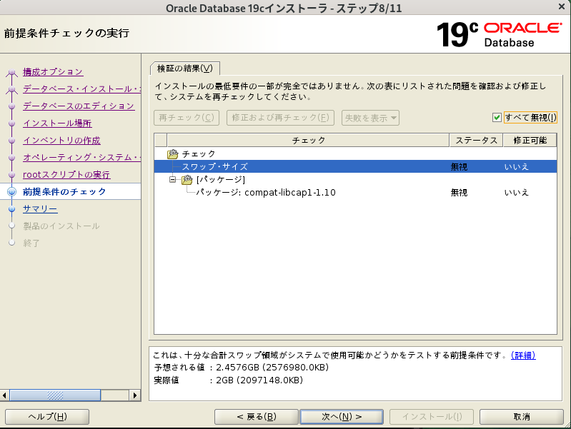This screenshot has width=571, height=429.
Task: Click the sidebar horizontal scrollbar thumb
Action: click(55, 395)
